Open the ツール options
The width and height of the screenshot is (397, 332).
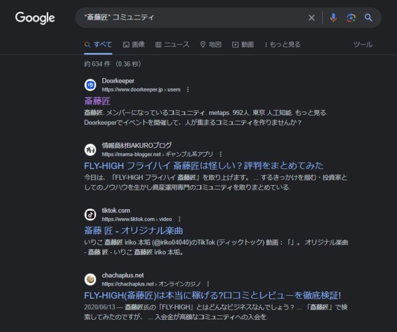click(x=363, y=45)
